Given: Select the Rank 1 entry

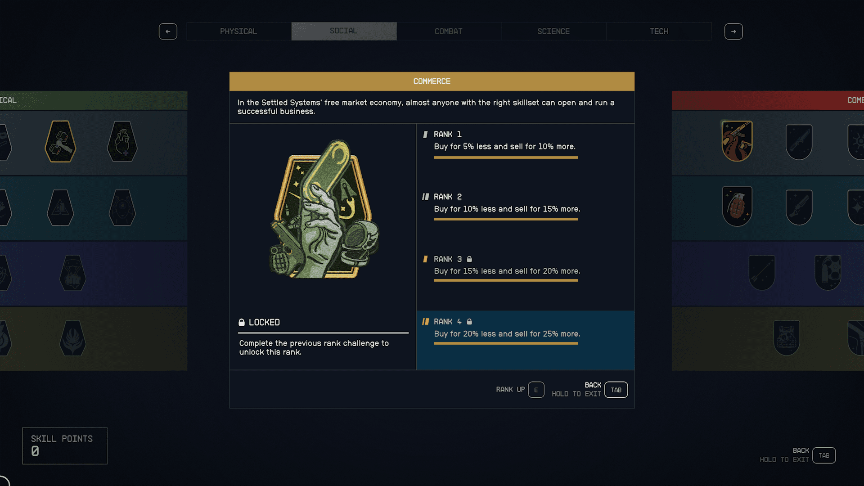Looking at the screenshot, I should (x=525, y=145).
